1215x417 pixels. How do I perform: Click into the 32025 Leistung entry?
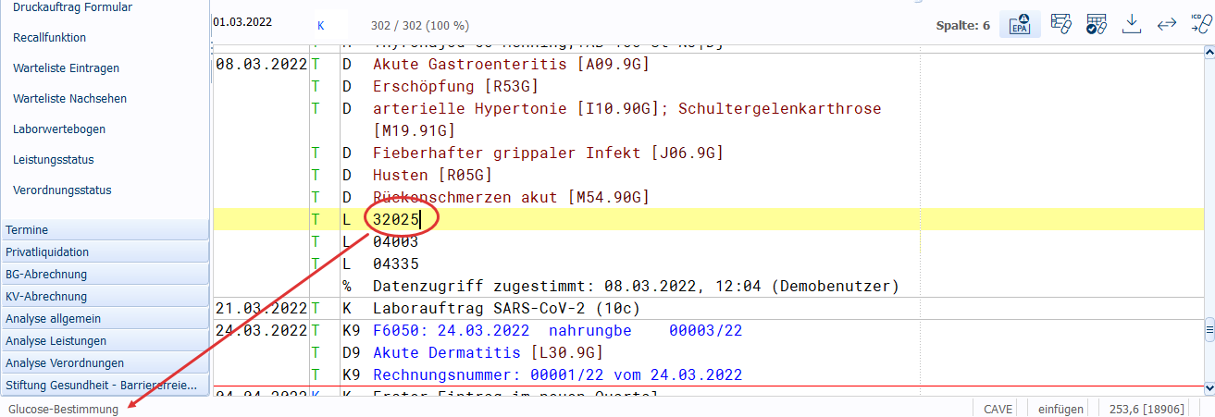point(396,220)
